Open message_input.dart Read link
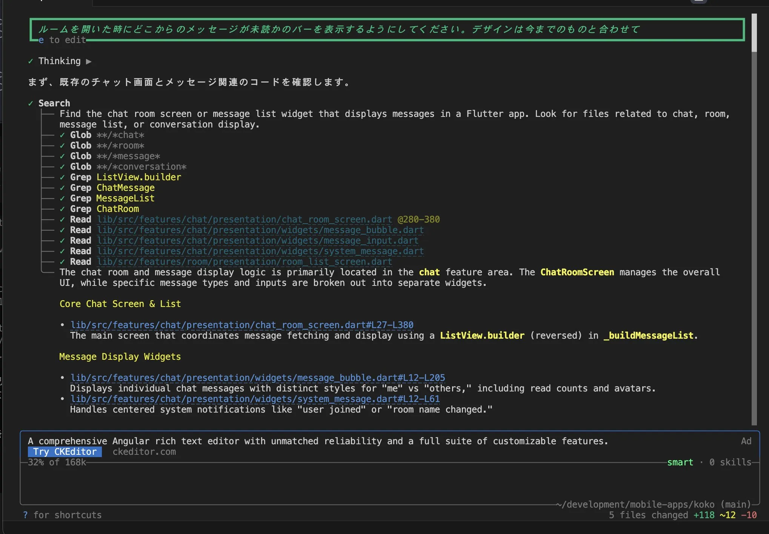The image size is (769, 534). pos(258,241)
